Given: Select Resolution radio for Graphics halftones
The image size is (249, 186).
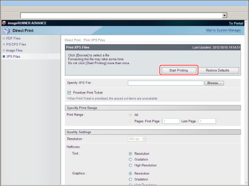Looking at the screenshot, I should tap(130, 174).
